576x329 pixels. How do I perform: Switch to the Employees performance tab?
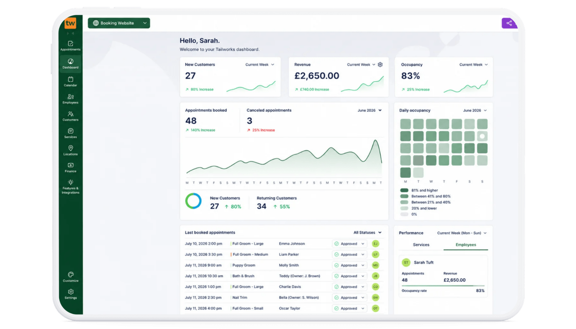466,245
